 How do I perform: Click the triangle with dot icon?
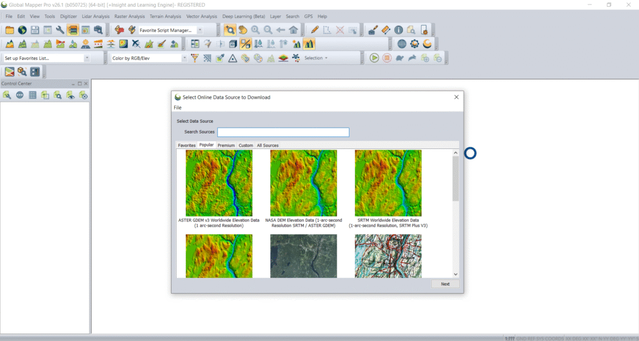[233, 58]
